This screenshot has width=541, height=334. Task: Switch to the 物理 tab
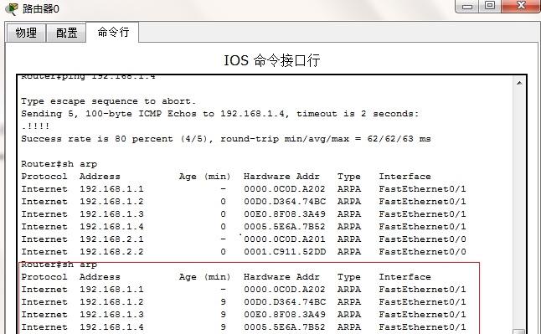pyautogui.click(x=26, y=33)
